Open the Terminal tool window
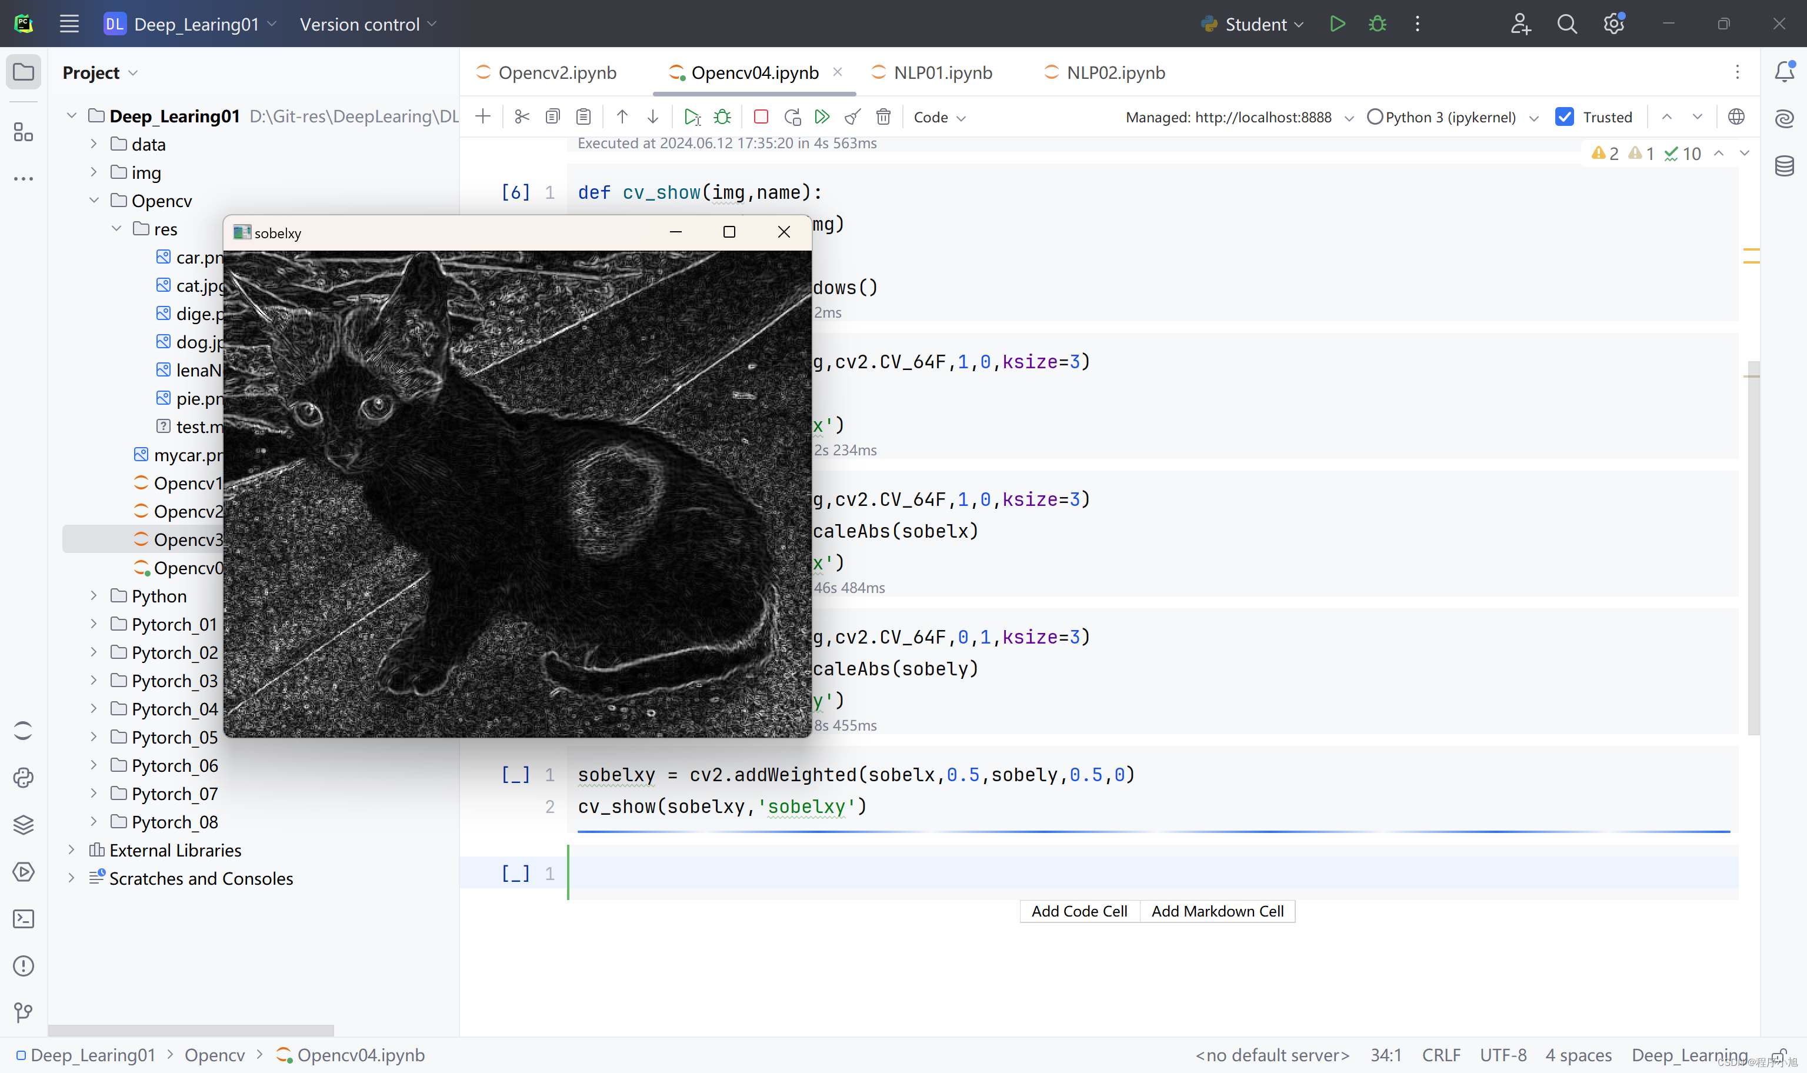 pos(23,918)
